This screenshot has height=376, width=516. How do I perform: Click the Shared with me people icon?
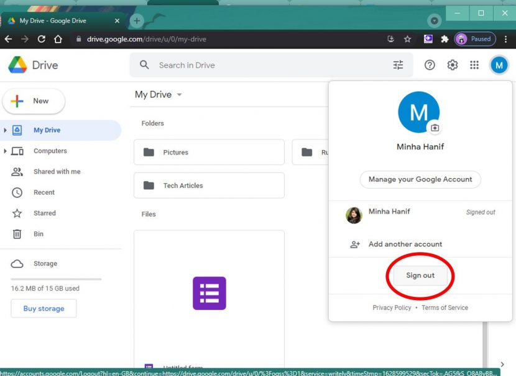tap(17, 172)
